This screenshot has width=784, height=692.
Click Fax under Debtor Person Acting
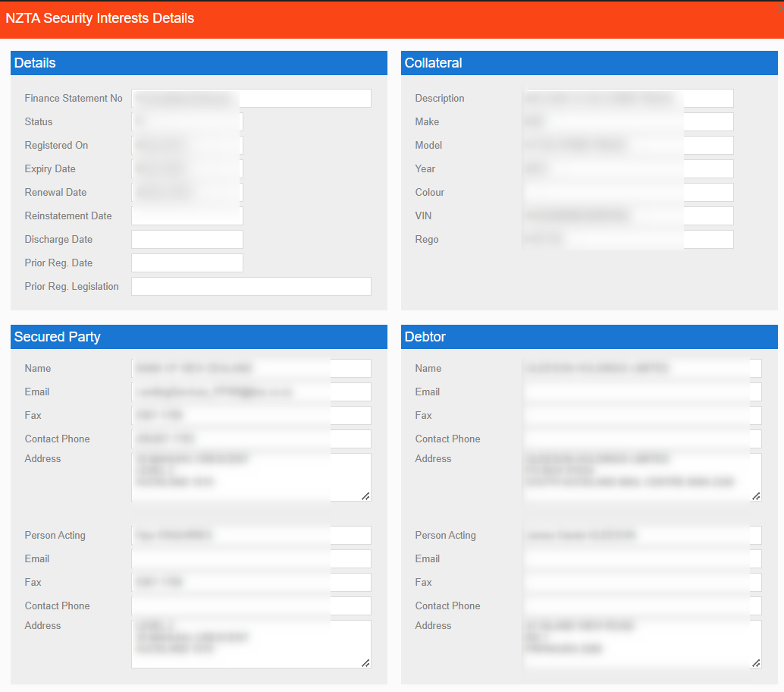[641, 583]
